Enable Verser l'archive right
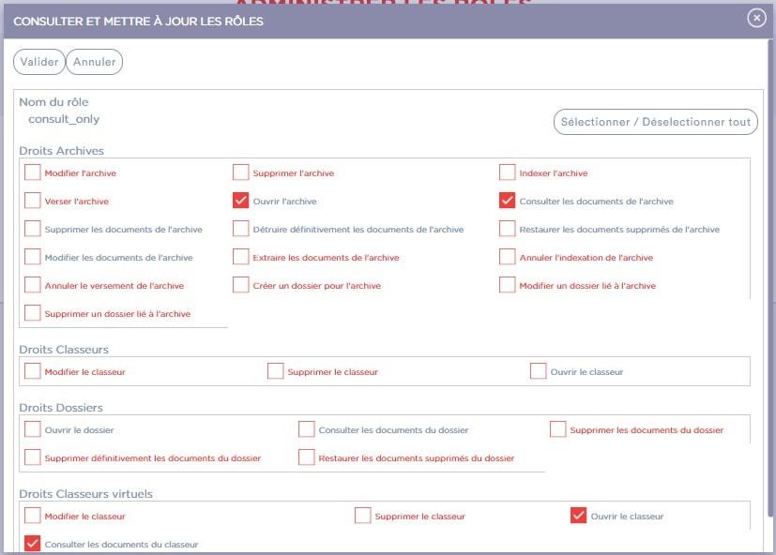 click(x=33, y=201)
